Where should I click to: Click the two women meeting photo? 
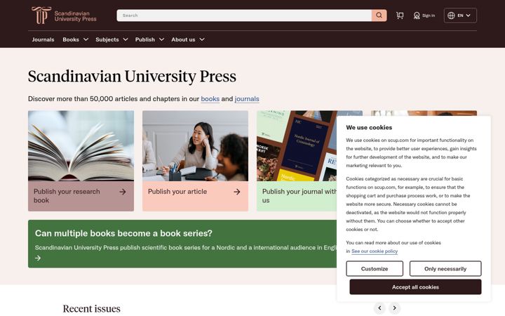pos(195,146)
